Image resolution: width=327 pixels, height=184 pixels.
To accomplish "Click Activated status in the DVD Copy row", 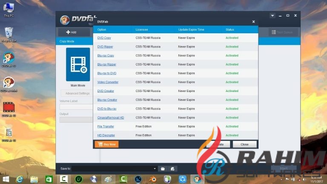I will [232, 38].
